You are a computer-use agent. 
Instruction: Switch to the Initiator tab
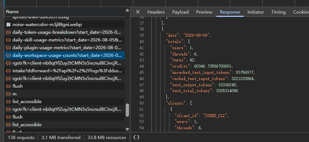tap(255, 12)
